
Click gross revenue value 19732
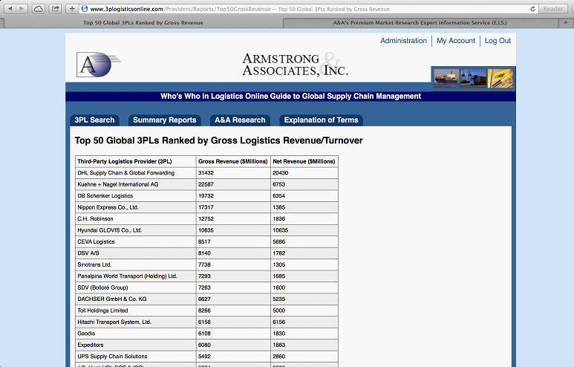click(206, 196)
